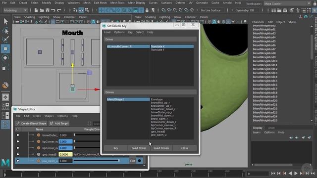Click Edit button on jaw_open_u row
The height and width of the screenshot is (178, 317).
133,161
